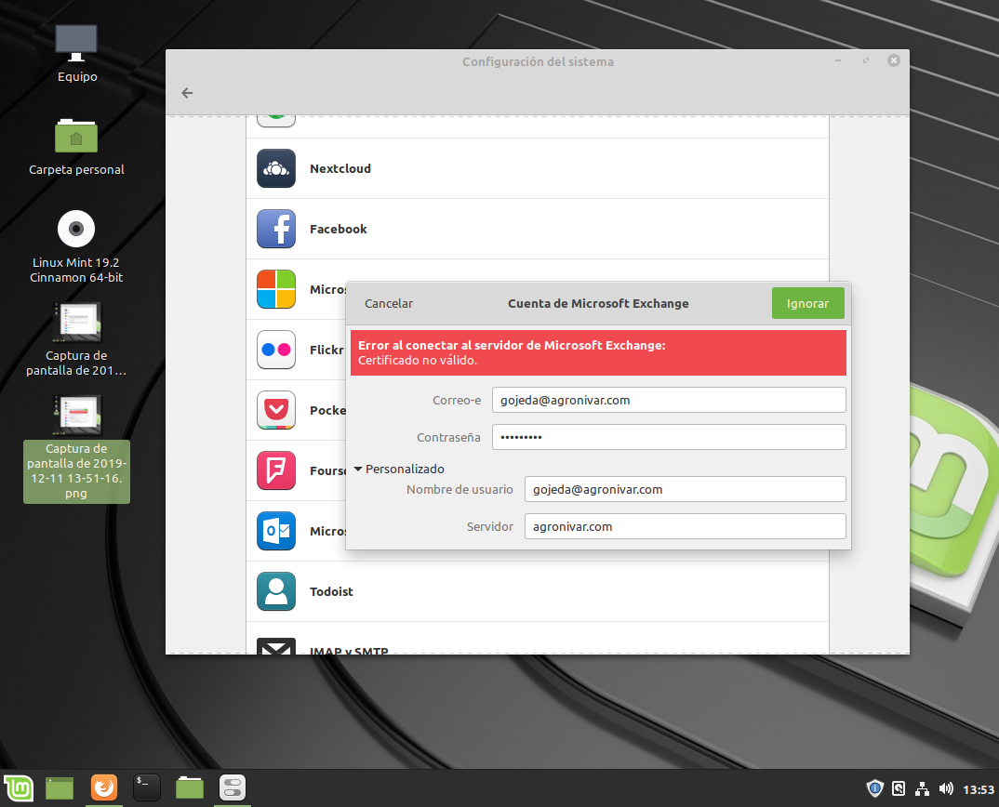Click the Todoist account icon
Image resolution: width=999 pixels, height=807 pixels.
pyautogui.click(x=276, y=591)
